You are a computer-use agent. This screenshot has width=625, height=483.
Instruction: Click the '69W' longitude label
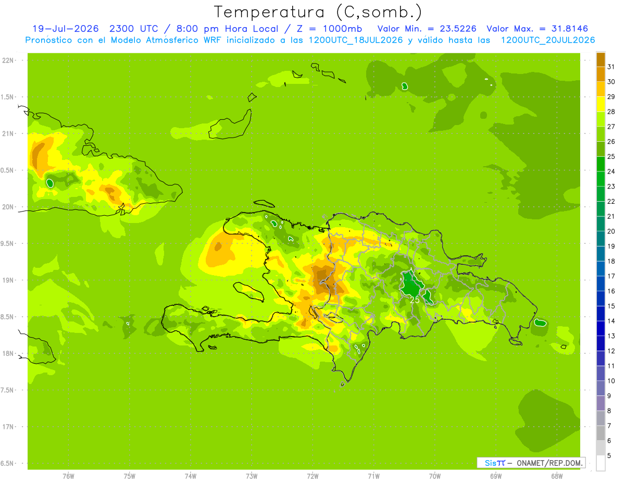pyautogui.click(x=496, y=476)
